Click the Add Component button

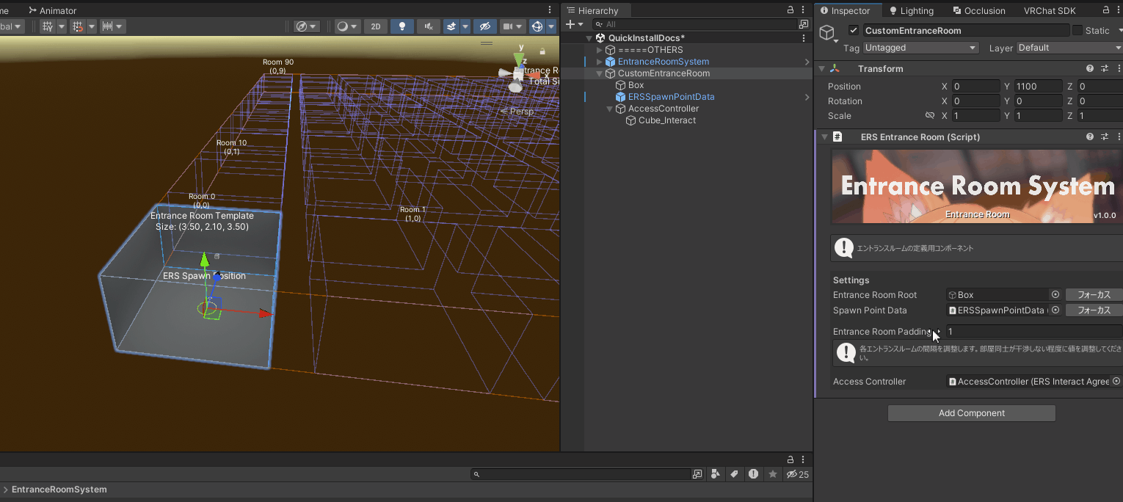(x=971, y=413)
